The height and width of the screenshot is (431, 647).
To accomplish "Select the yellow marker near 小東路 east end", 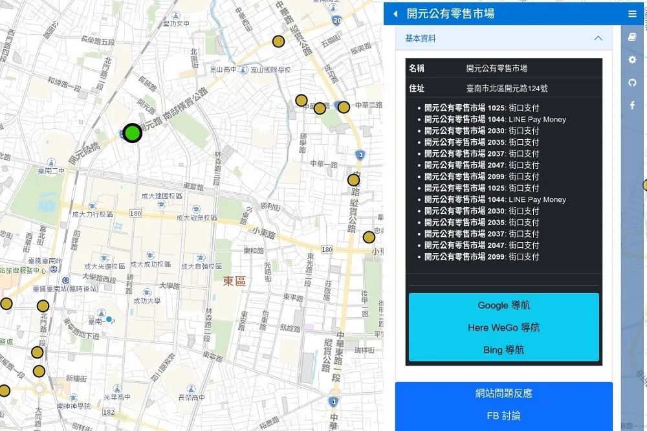I will coord(369,238).
